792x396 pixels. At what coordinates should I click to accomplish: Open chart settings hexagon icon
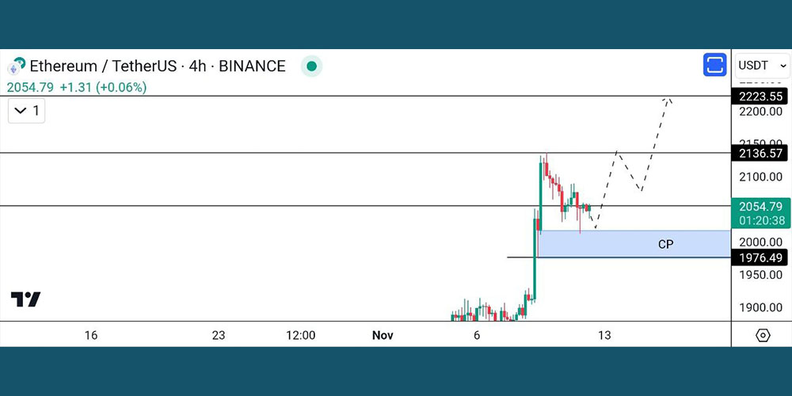click(x=762, y=335)
